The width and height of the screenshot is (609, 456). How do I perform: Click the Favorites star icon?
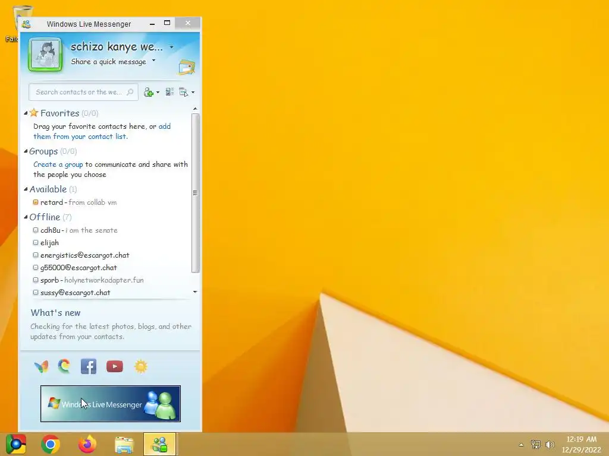[x=34, y=112]
